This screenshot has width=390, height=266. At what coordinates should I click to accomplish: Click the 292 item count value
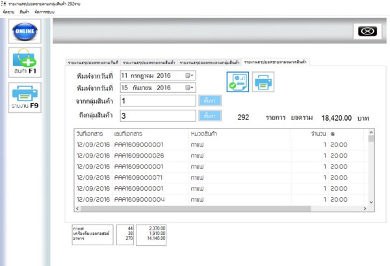(243, 117)
